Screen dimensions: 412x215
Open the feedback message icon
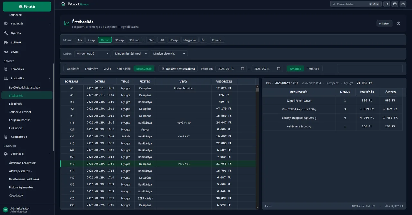395,4
